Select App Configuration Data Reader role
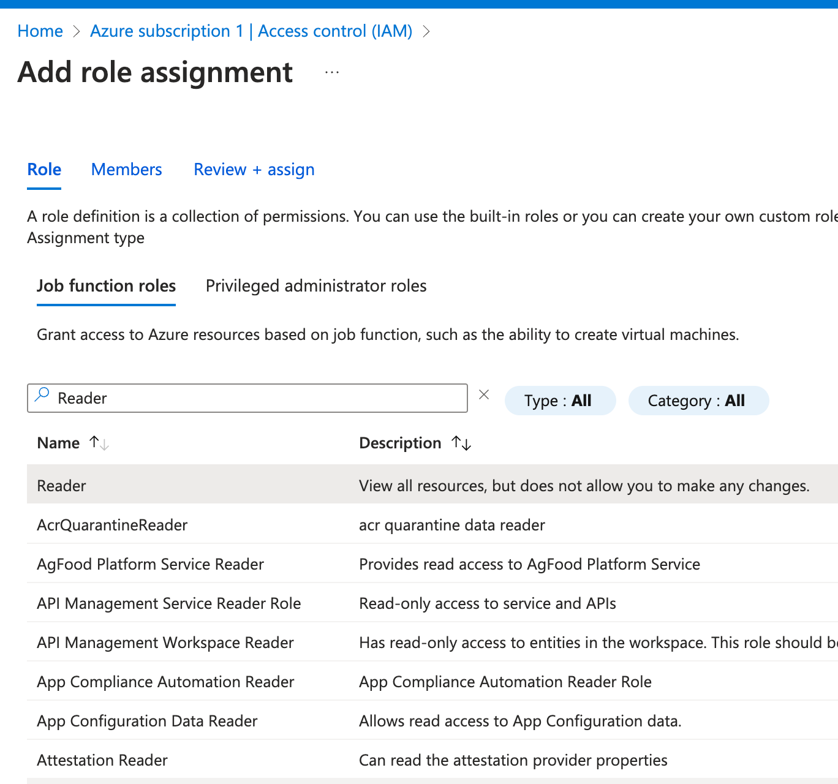Viewport: 838px width, 784px height. 147,721
